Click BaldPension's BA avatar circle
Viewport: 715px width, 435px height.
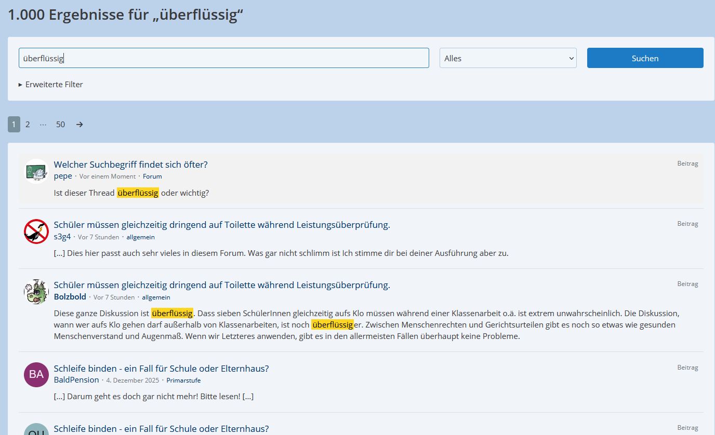pyautogui.click(x=36, y=375)
